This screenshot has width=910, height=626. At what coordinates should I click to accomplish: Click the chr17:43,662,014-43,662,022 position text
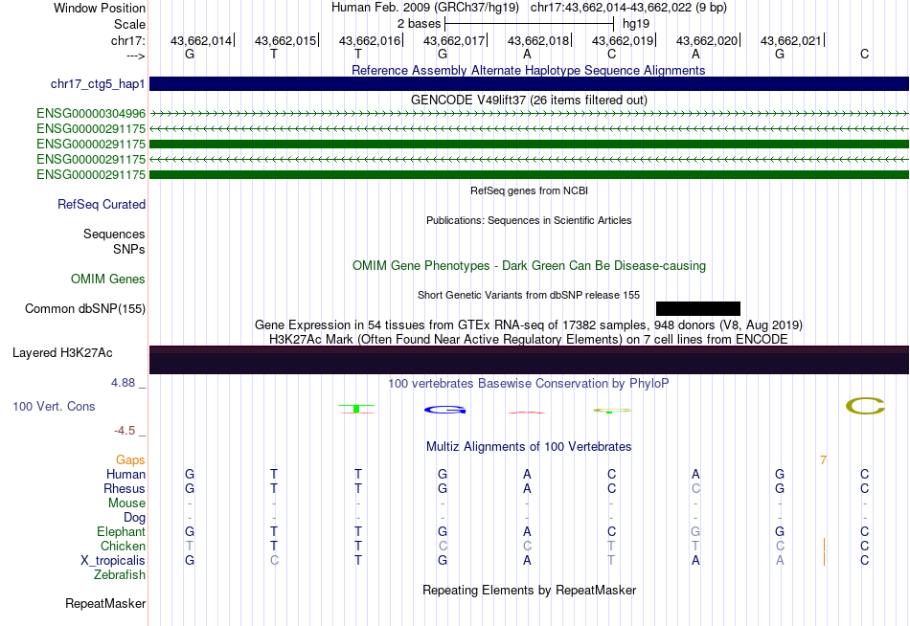pyautogui.click(x=628, y=8)
